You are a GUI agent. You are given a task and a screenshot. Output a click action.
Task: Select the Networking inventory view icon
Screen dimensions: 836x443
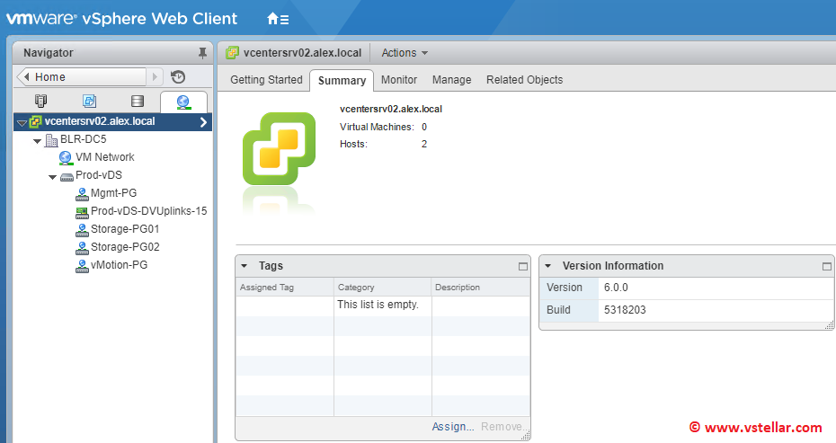[x=183, y=102]
